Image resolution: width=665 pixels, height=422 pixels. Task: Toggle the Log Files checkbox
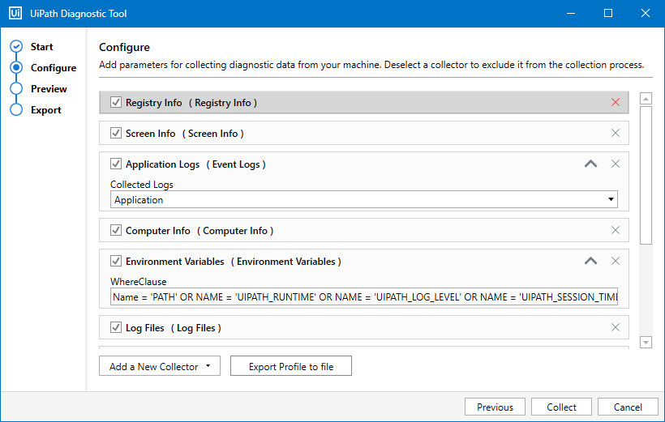[116, 327]
